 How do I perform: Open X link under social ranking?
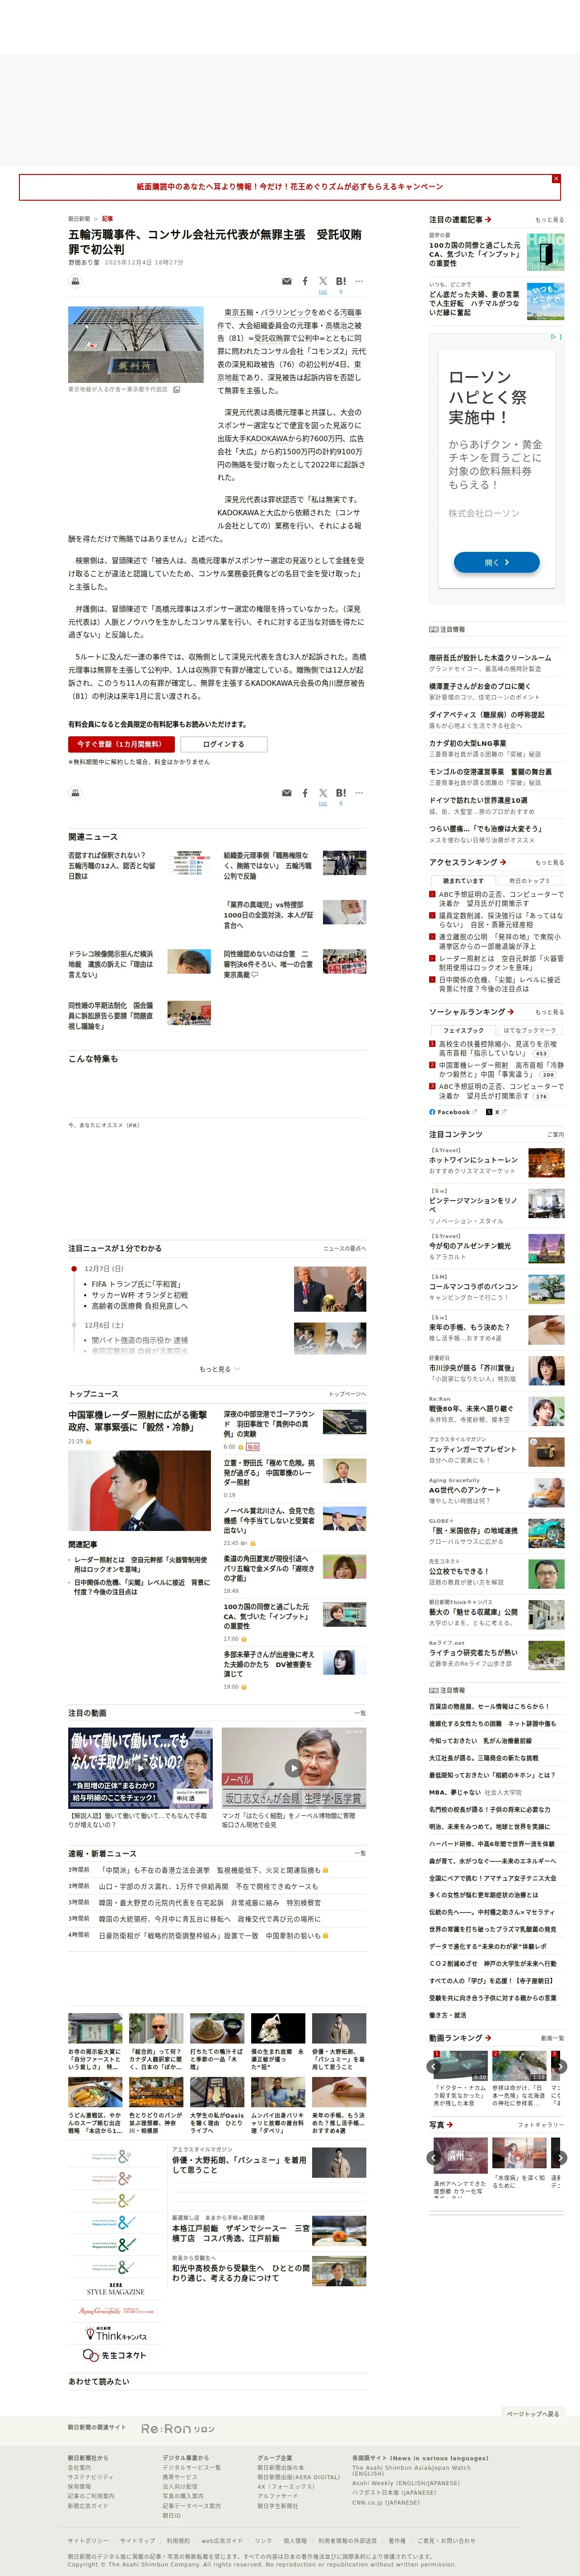pos(495,1112)
